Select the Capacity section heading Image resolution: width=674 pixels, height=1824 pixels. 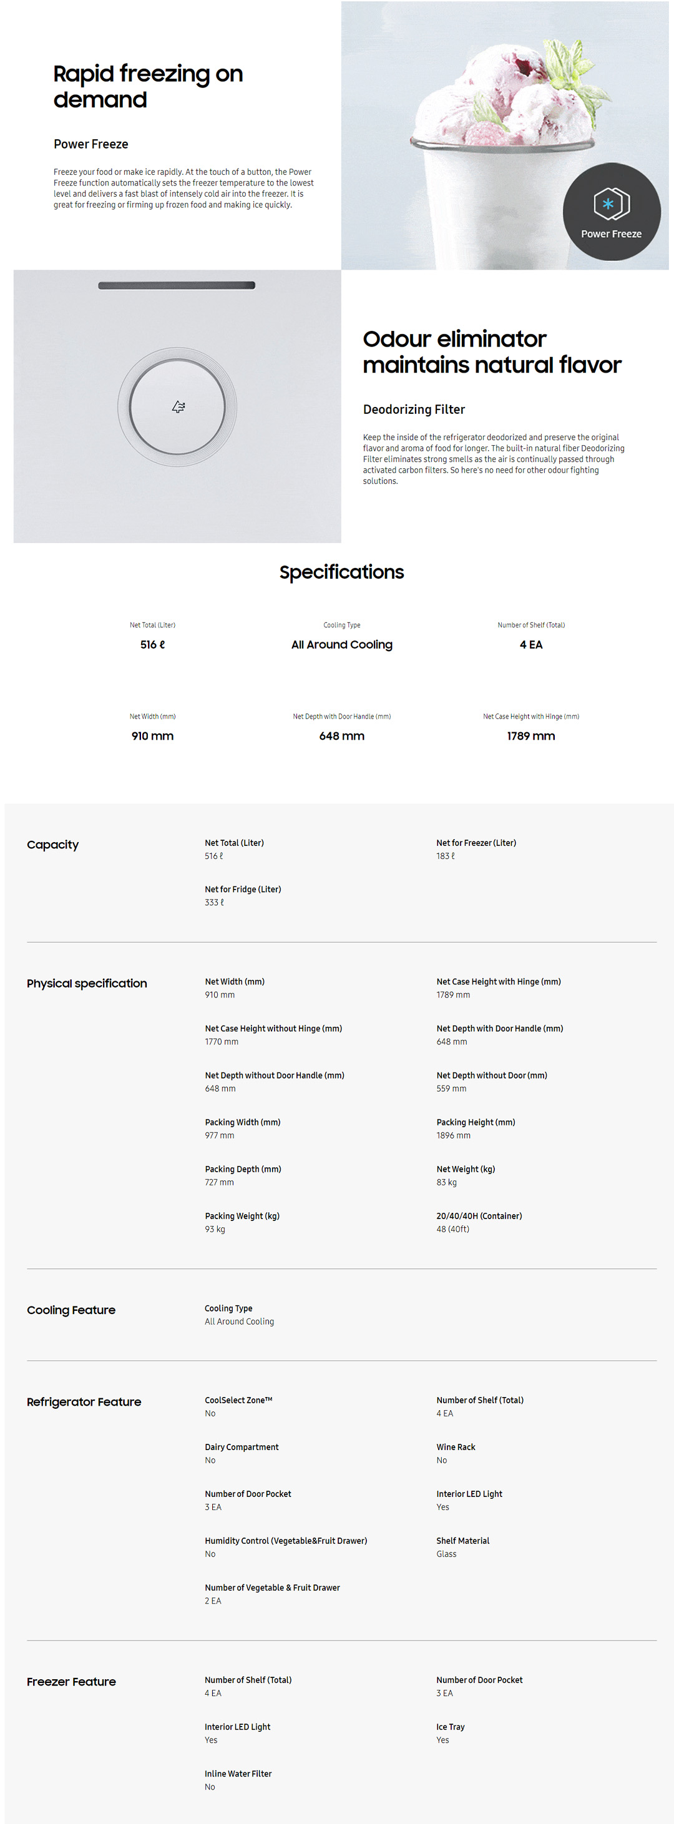tap(52, 844)
